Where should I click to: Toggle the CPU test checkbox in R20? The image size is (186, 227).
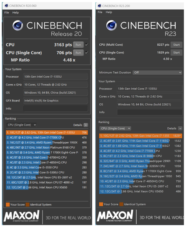click(87, 45)
